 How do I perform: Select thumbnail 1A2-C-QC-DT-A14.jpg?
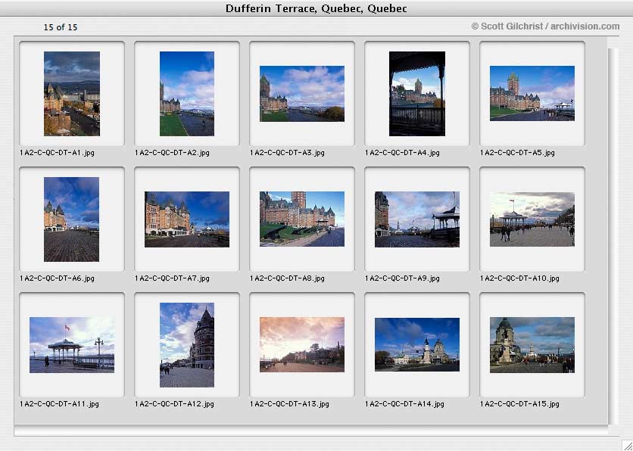(x=417, y=344)
